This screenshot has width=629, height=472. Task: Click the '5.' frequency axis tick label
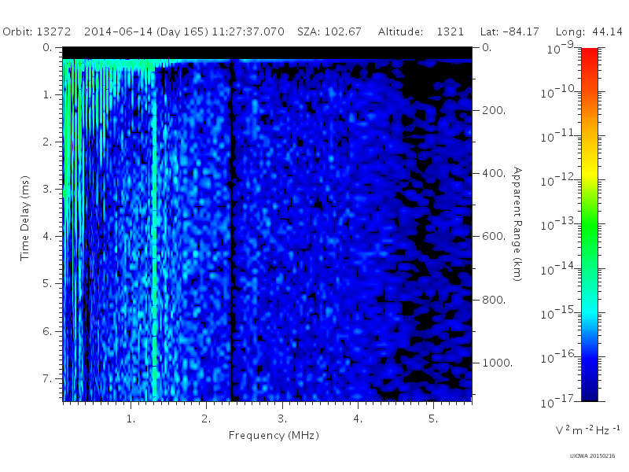click(x=433, y=419)
